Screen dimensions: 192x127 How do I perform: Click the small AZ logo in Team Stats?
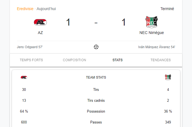pos(24,77)
